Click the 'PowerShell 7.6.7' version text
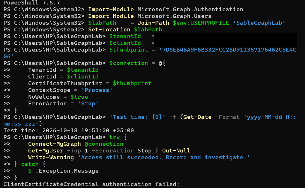Viewport: 305px width, 188px height. point(31,3)
